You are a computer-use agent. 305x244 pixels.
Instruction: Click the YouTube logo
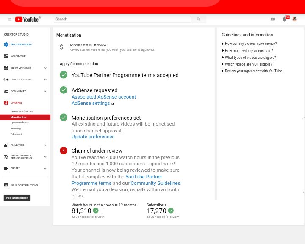[x=27, y=19]
